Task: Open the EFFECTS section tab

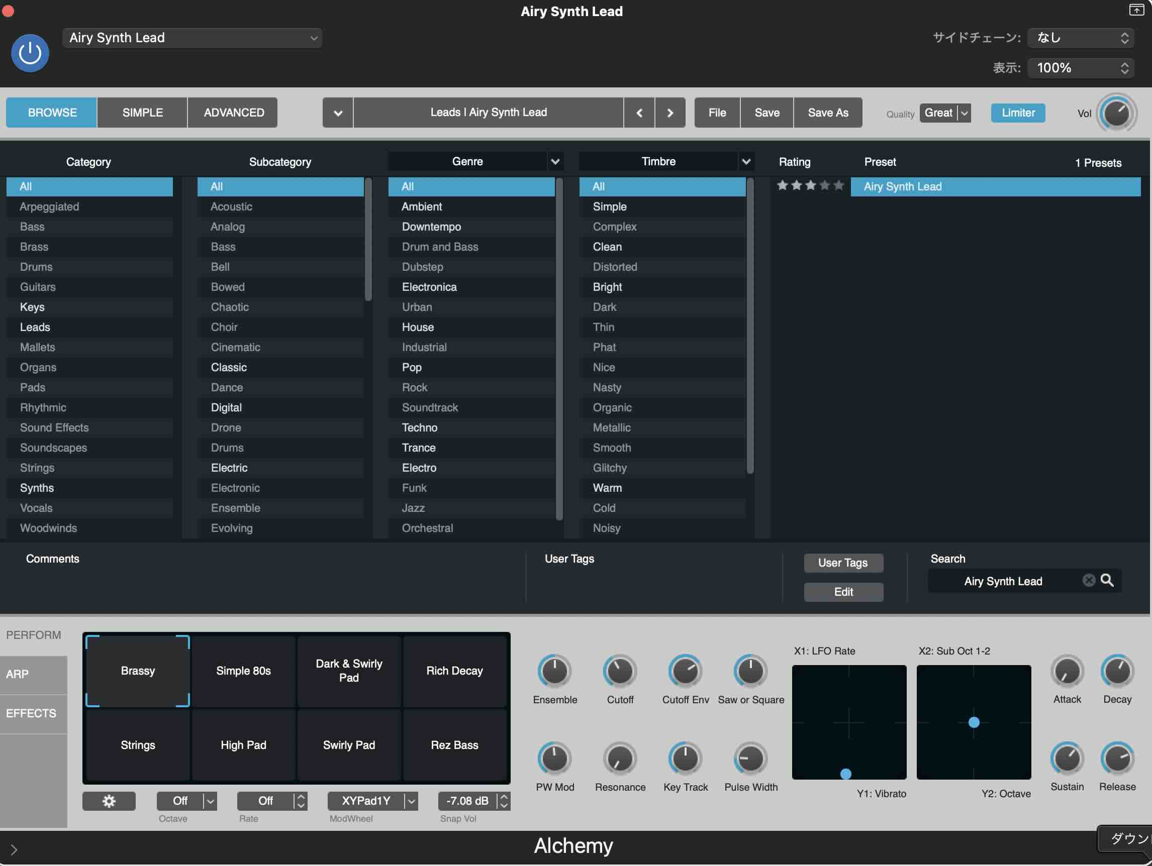Action: pyautogui.click(x=33, y=713)
